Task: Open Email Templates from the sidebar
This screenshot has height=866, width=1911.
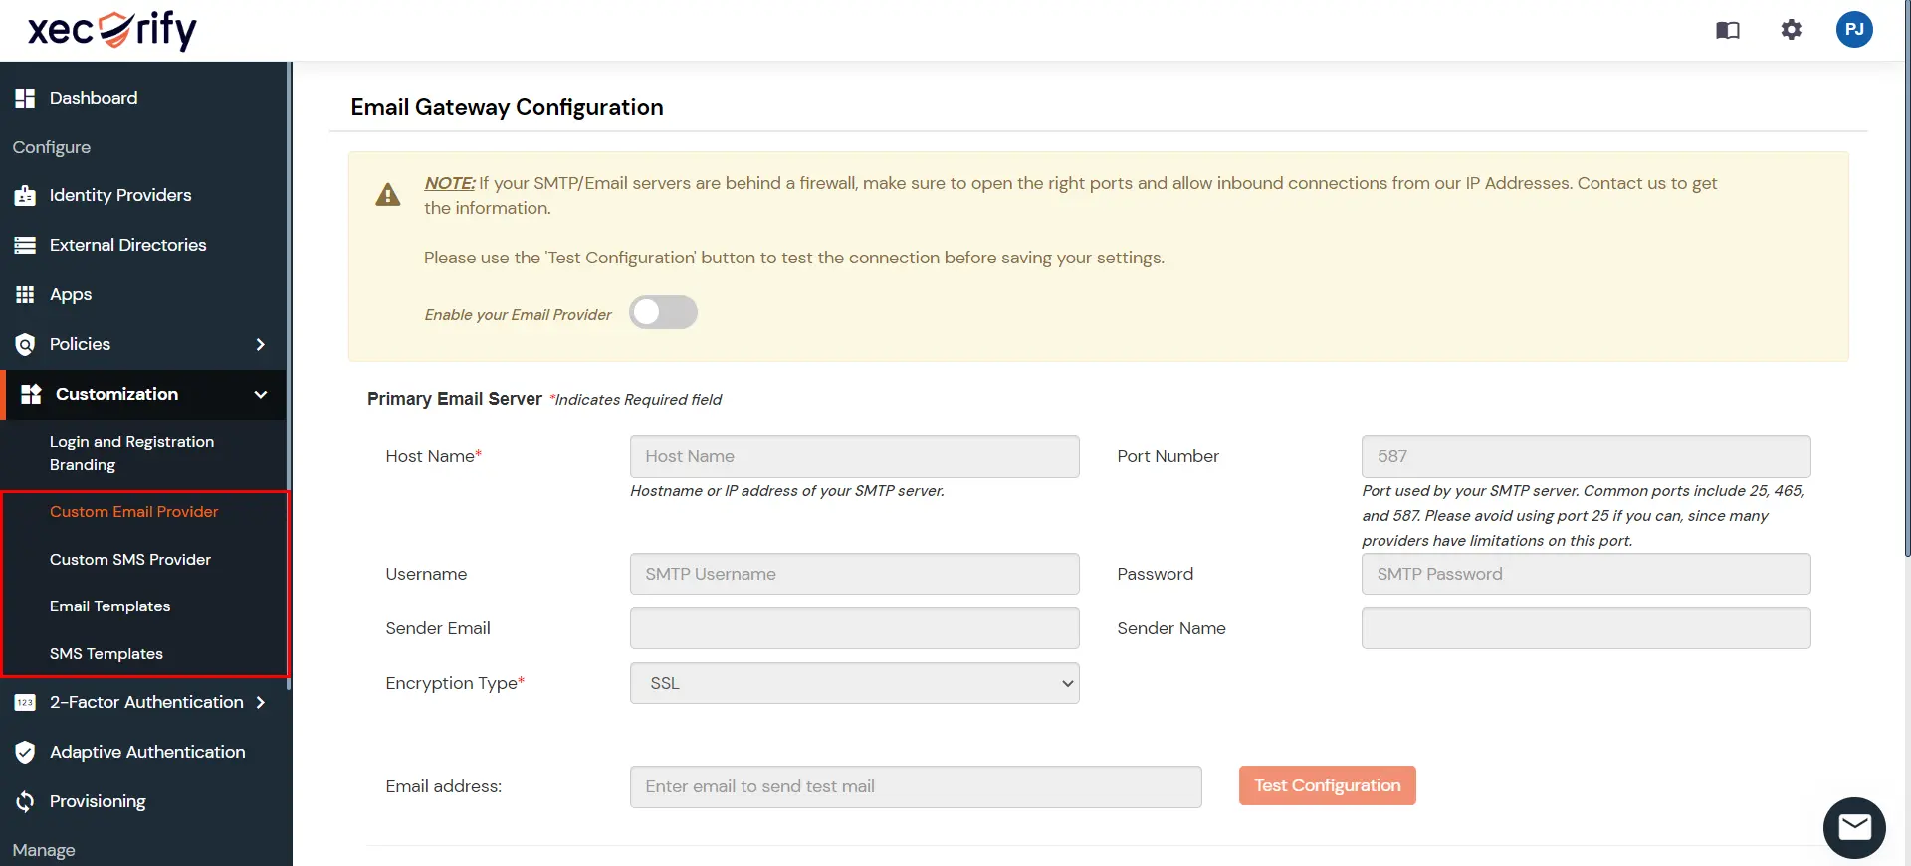Action: pyautogui.click(x=109, y=606)
